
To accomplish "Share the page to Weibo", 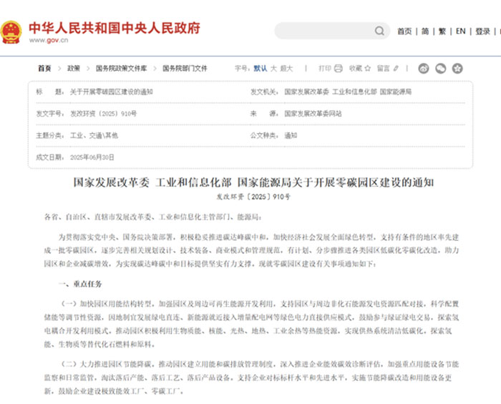I will point(424,69).
